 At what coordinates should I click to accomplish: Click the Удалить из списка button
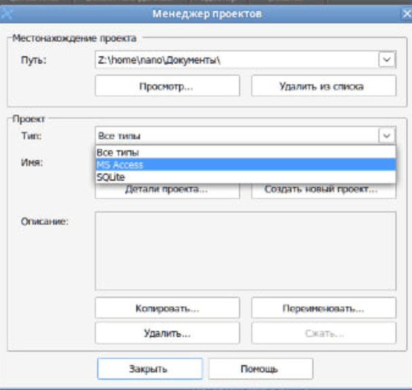(x=323, y=86)
